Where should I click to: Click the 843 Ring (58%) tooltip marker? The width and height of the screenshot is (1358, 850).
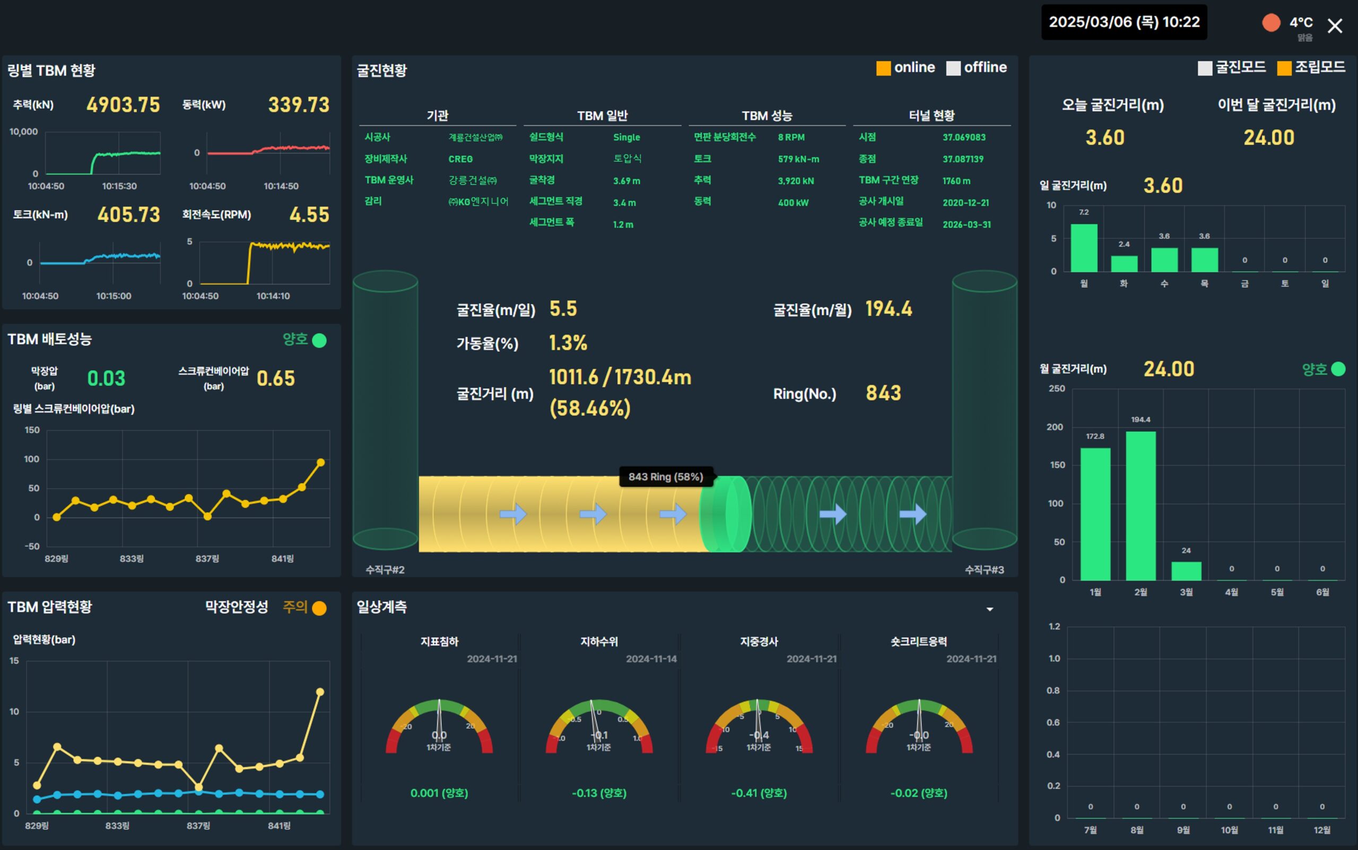(666, 476)
